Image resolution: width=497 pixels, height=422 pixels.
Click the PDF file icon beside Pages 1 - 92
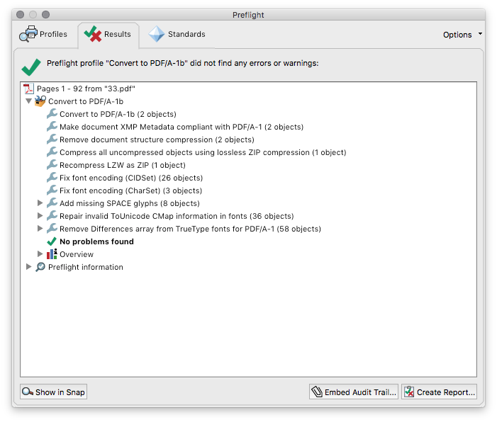(x=29, y=89)
